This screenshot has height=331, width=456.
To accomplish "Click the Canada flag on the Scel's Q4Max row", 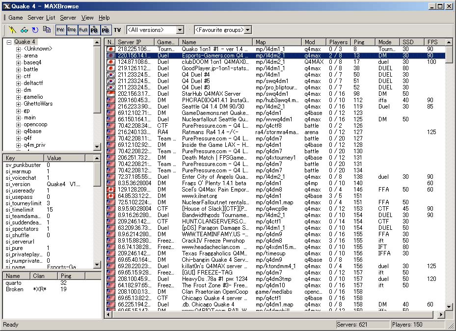I will [x=111, y=190].
